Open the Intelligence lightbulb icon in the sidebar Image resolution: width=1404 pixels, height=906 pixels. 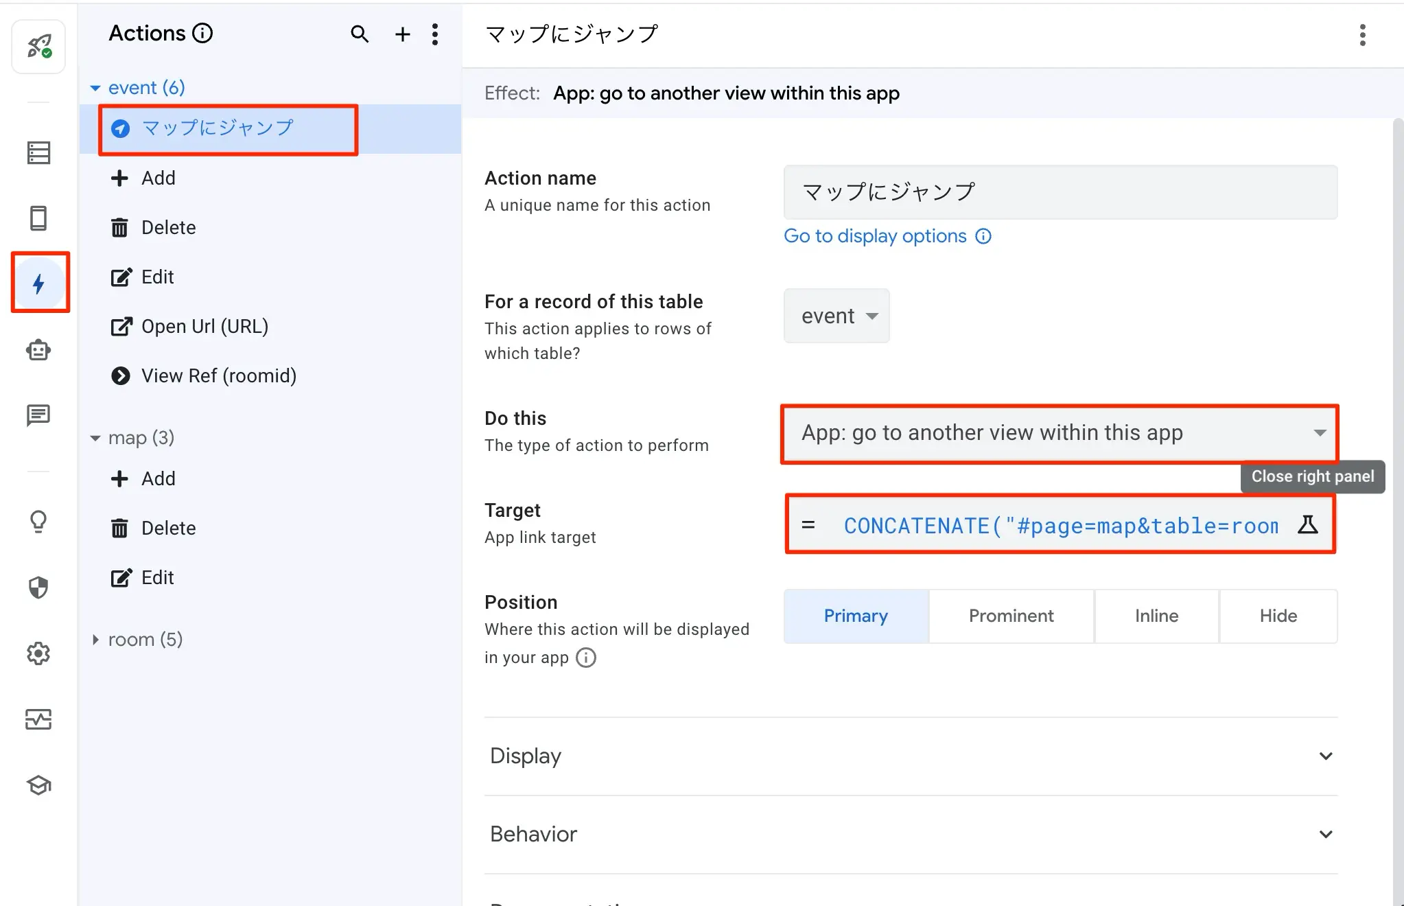38,522
